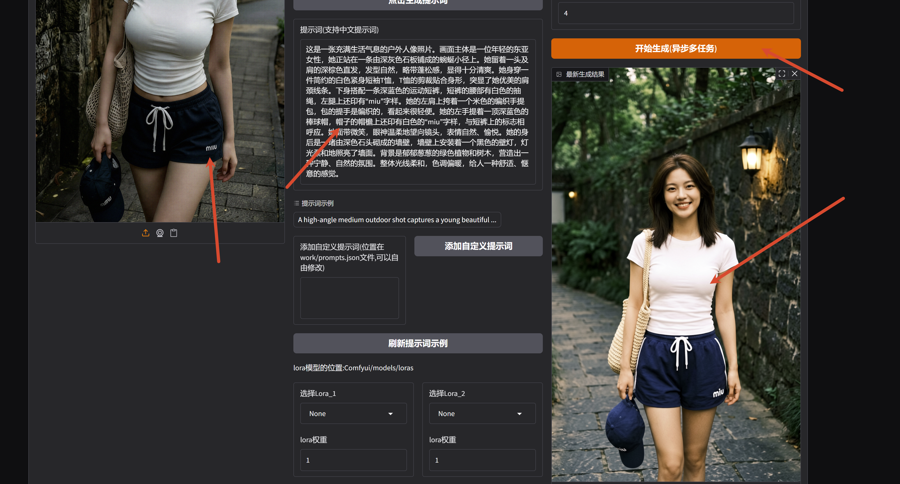Click the webcam capture icon
The image size is (900, 484).
[x=160, y=233]
